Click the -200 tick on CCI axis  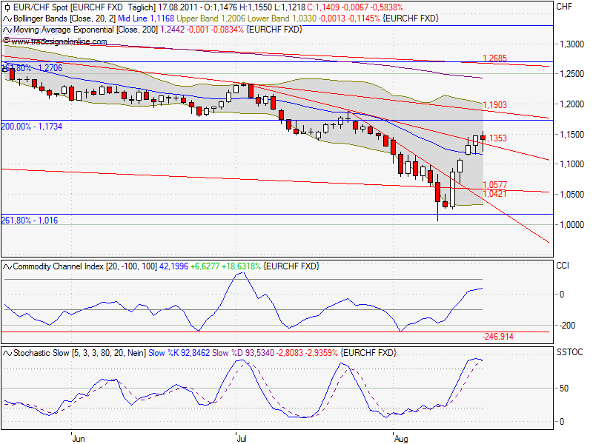click(566, 326)
